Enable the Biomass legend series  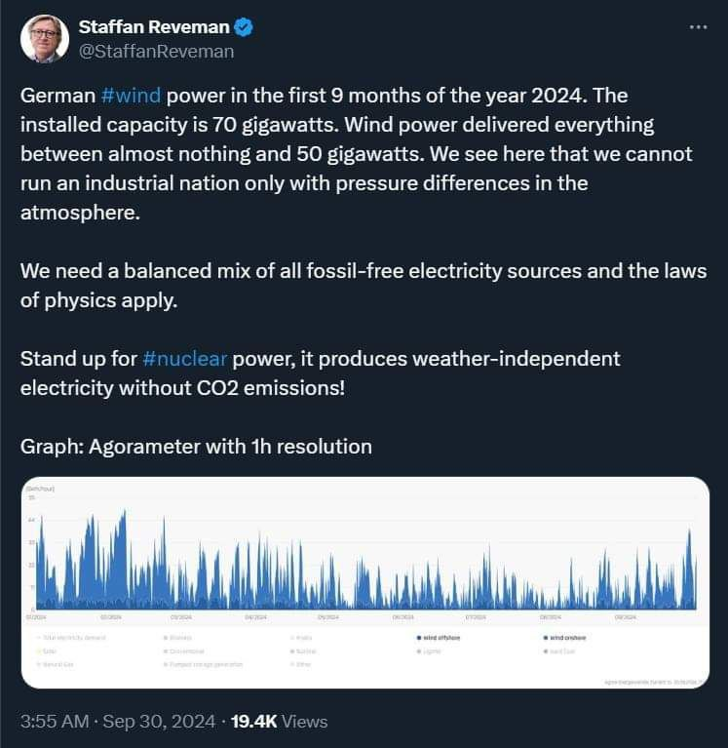[179, 638]
